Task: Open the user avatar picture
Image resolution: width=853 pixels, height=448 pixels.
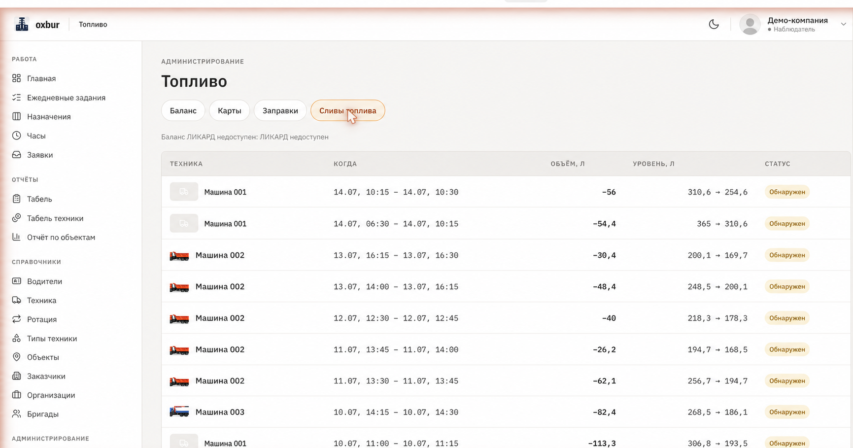Action: tap(750, 24)
